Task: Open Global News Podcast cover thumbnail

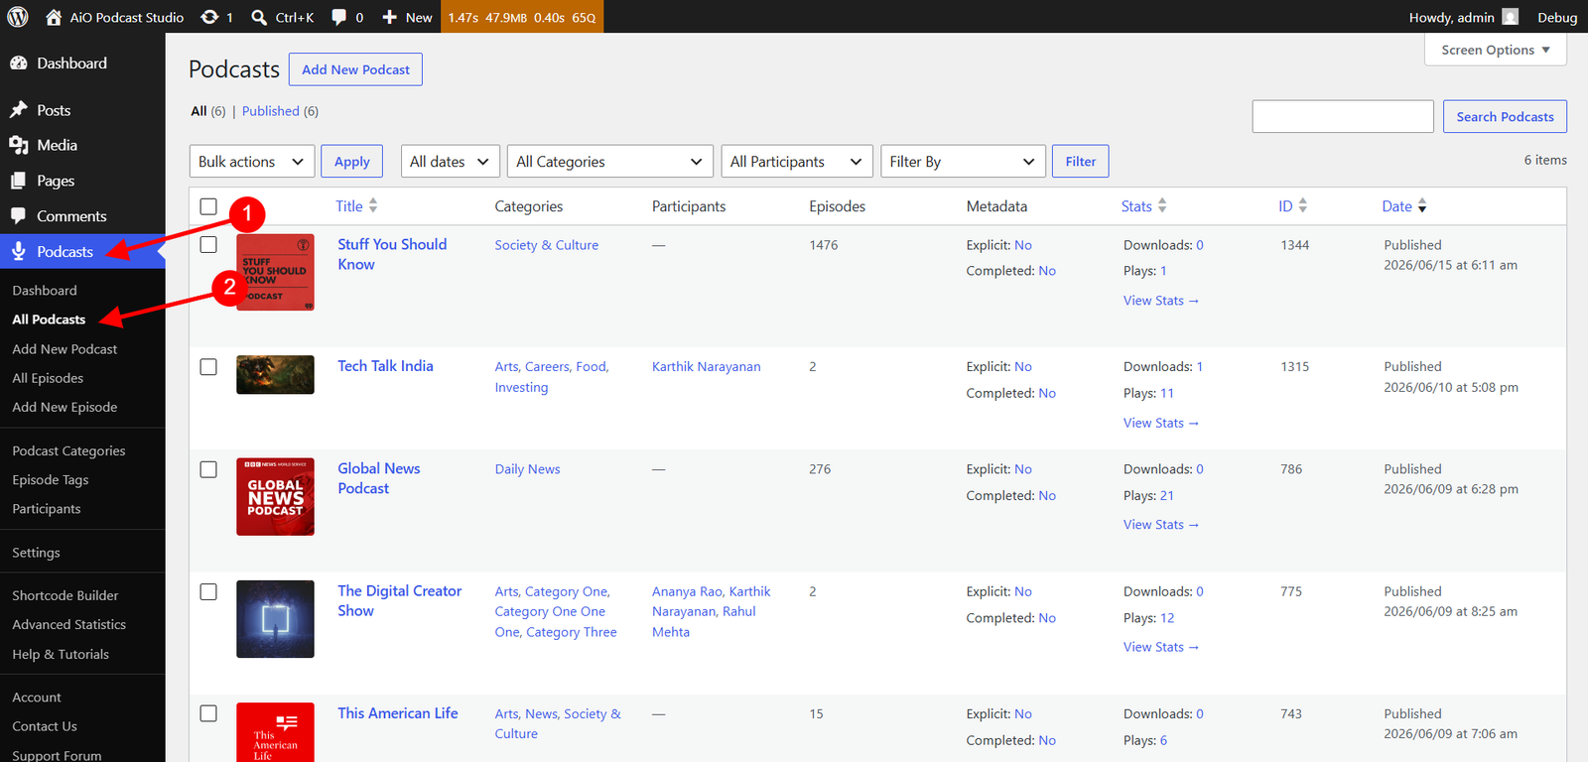Action: pos(275,497)
